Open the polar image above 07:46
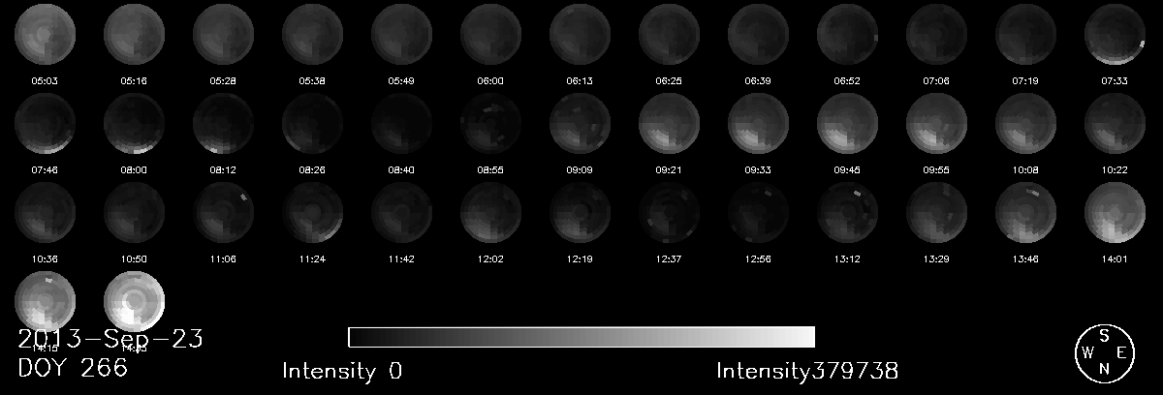 (46, 124)
